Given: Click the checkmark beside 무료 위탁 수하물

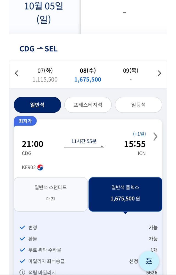Looking at the screenshot, I should click(x=22, y=250).
